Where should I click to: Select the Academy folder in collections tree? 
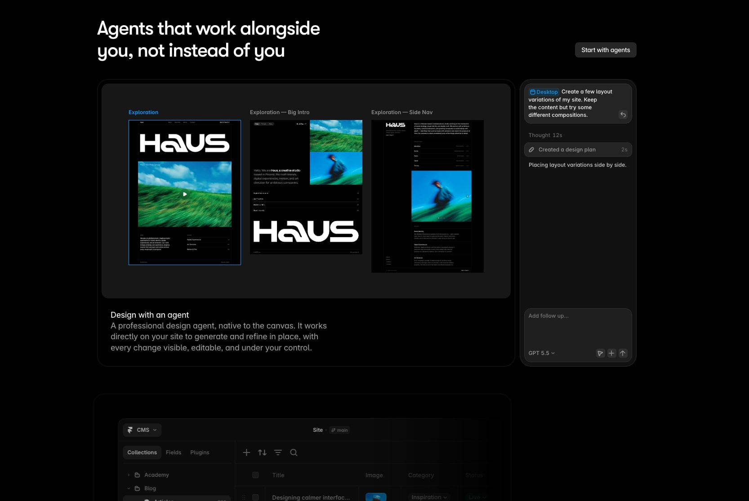[156, 475]
